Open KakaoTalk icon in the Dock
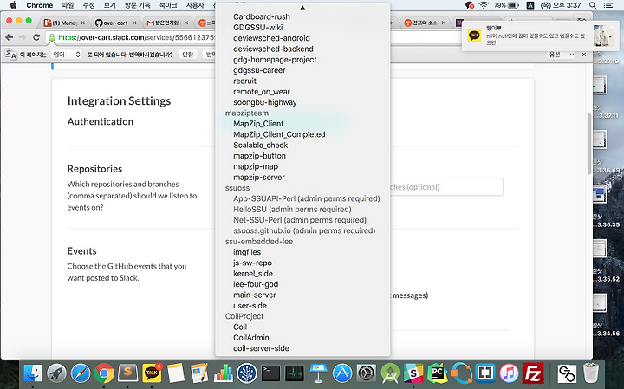The image size is (624, 389). [152, 373]
